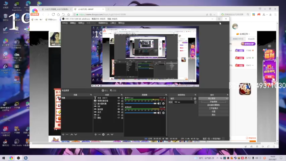This screenshot has width=286, height=161.
Task: Click 退出 exit button
Action: (213, 115)
